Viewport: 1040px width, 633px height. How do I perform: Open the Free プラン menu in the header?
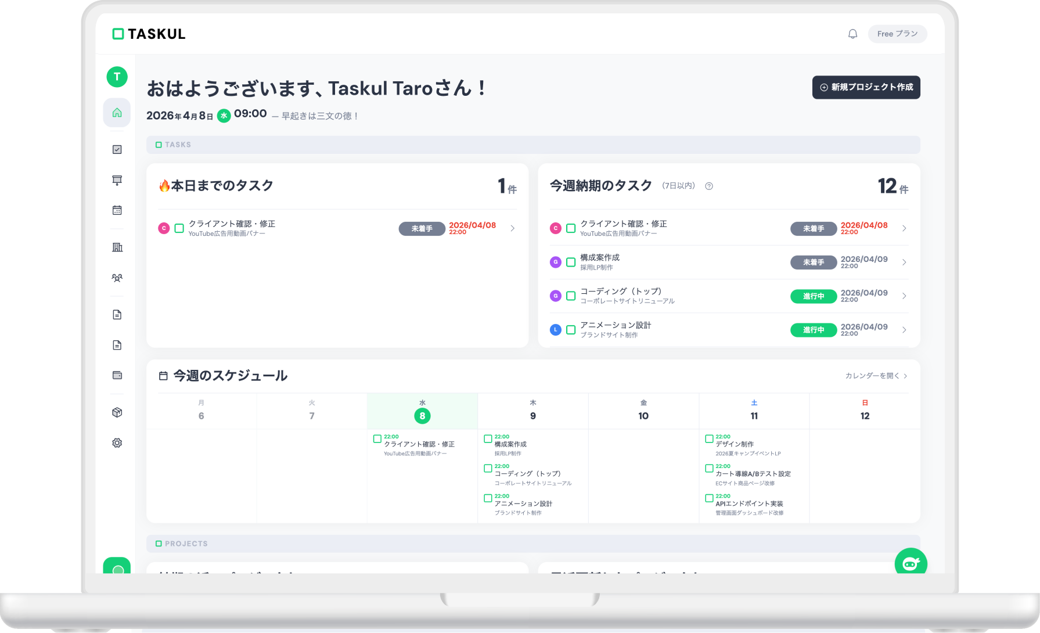click(897, 34)
